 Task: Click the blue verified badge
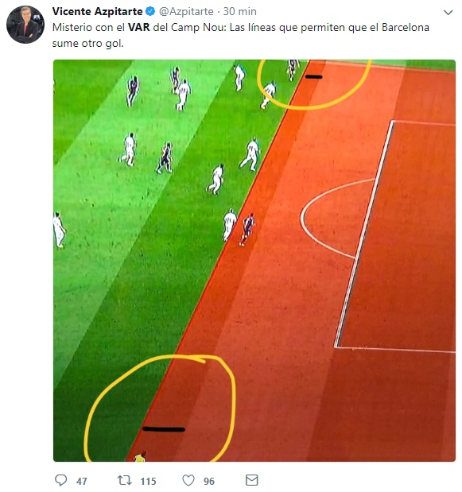click(150, 12)
